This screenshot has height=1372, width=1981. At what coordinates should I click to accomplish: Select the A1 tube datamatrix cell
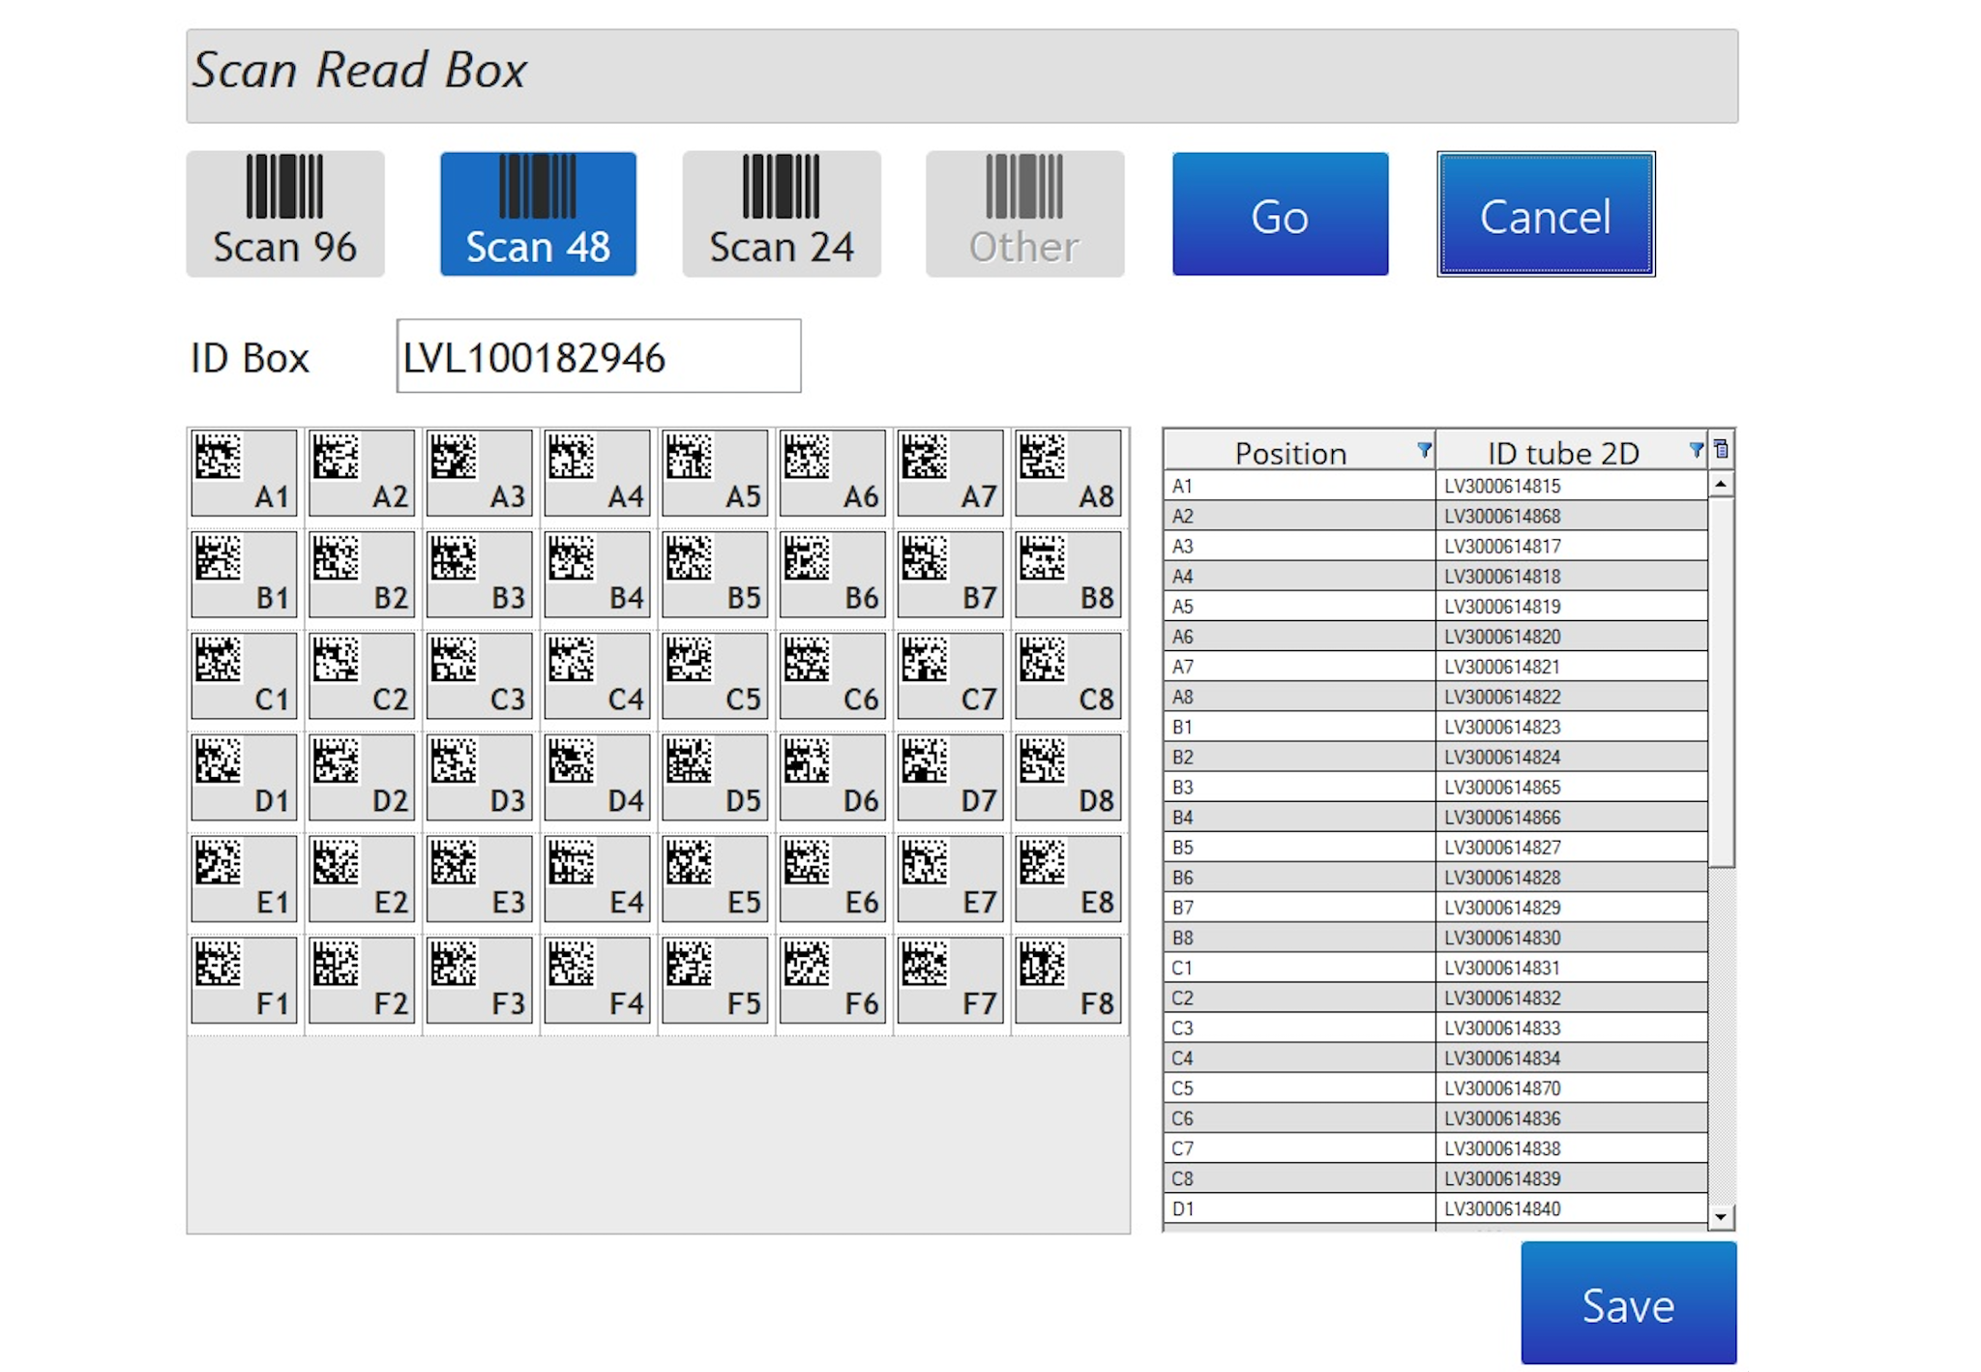click(244, 473)
